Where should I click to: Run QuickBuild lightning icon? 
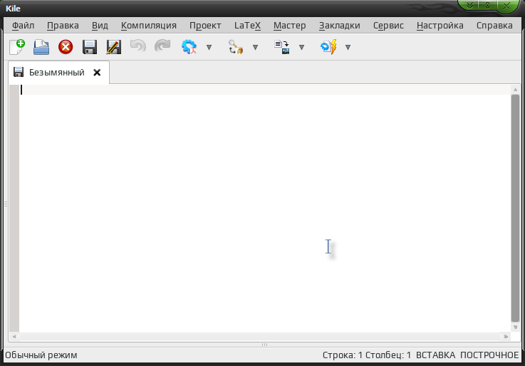pos(328,47)
